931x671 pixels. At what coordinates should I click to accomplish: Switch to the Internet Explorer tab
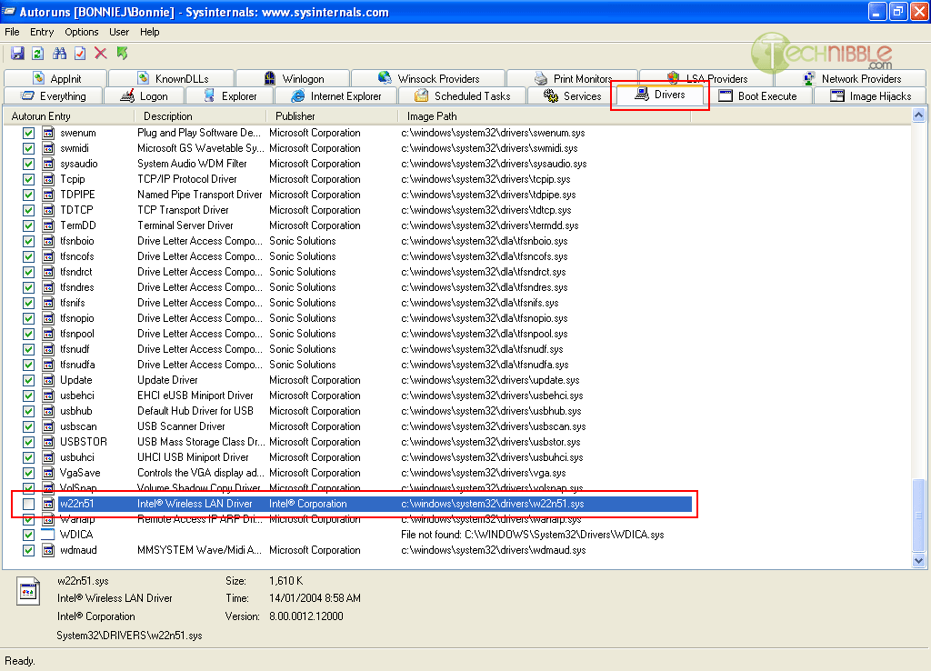coord(336,96)
